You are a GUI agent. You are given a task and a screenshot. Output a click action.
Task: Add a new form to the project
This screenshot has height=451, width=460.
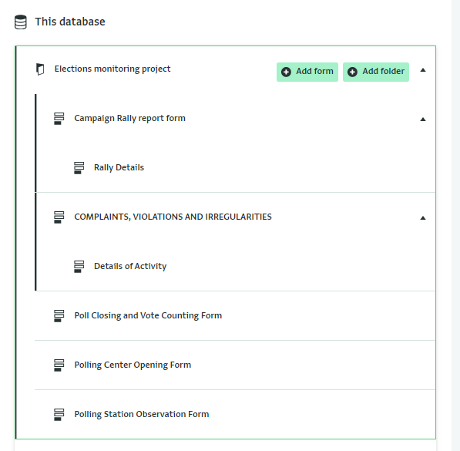[307, 72]
